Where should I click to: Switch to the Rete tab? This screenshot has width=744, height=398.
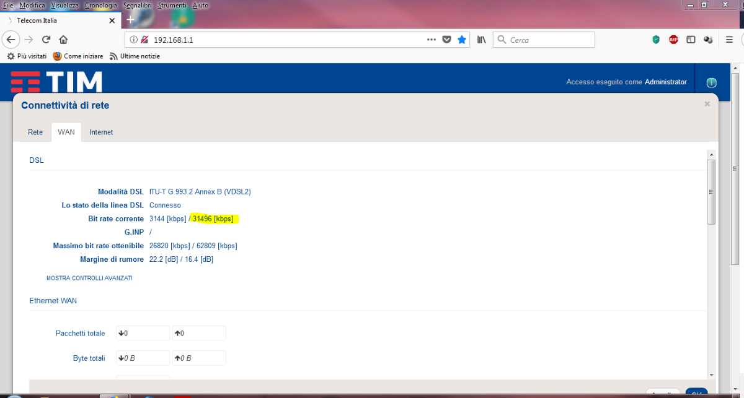click(35, 132)
